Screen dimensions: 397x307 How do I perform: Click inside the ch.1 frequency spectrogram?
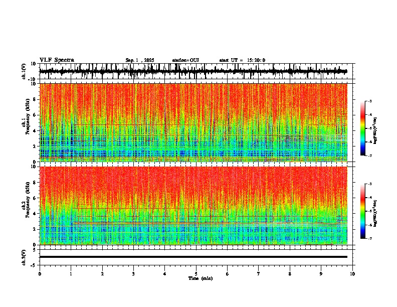[193, 122]
